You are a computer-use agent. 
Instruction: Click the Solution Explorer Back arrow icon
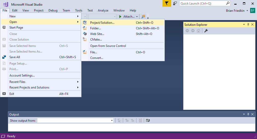coord(187,31)
